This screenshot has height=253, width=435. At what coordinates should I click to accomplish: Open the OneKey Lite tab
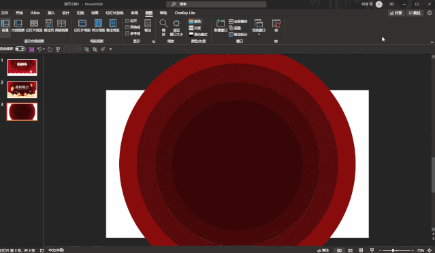(184, 13)
